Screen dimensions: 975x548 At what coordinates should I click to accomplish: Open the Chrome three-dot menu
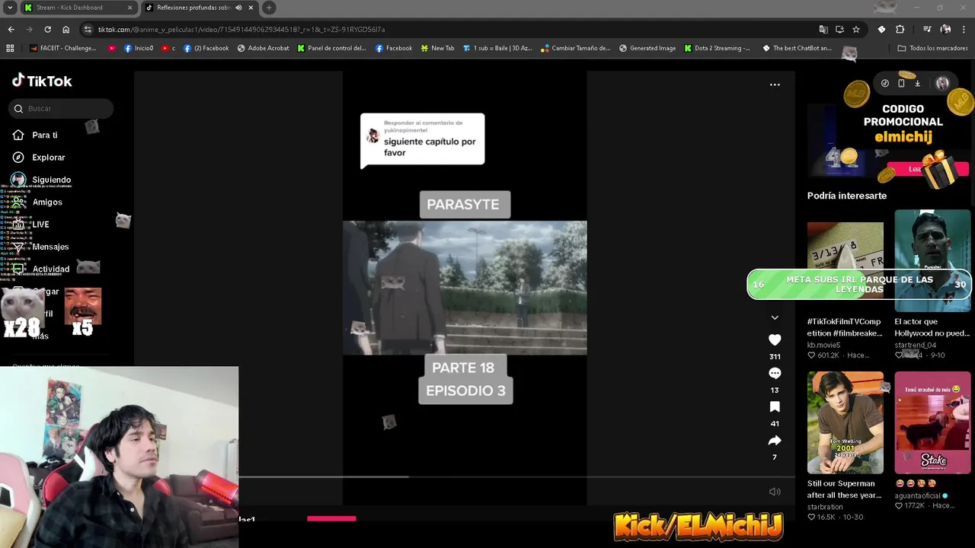point(964,29)
